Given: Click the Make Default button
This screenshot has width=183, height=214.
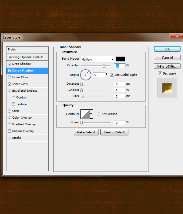Looking at the screenshot, I should coord(86,132).
